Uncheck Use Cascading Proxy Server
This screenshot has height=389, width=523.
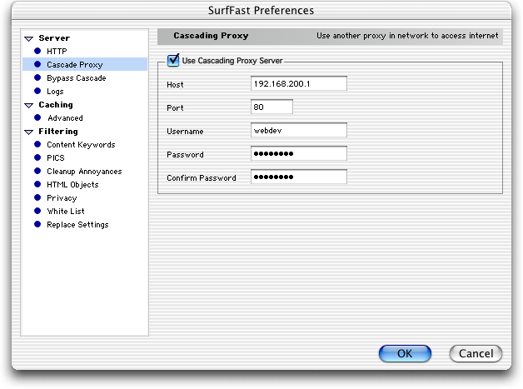(x=173, y=60)
